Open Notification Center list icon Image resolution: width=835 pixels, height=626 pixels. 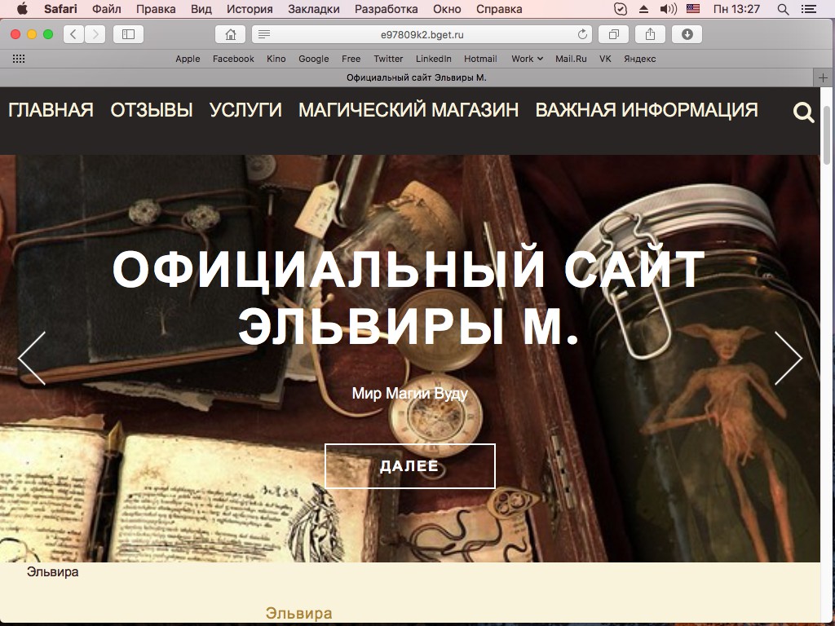coord(809,9)
